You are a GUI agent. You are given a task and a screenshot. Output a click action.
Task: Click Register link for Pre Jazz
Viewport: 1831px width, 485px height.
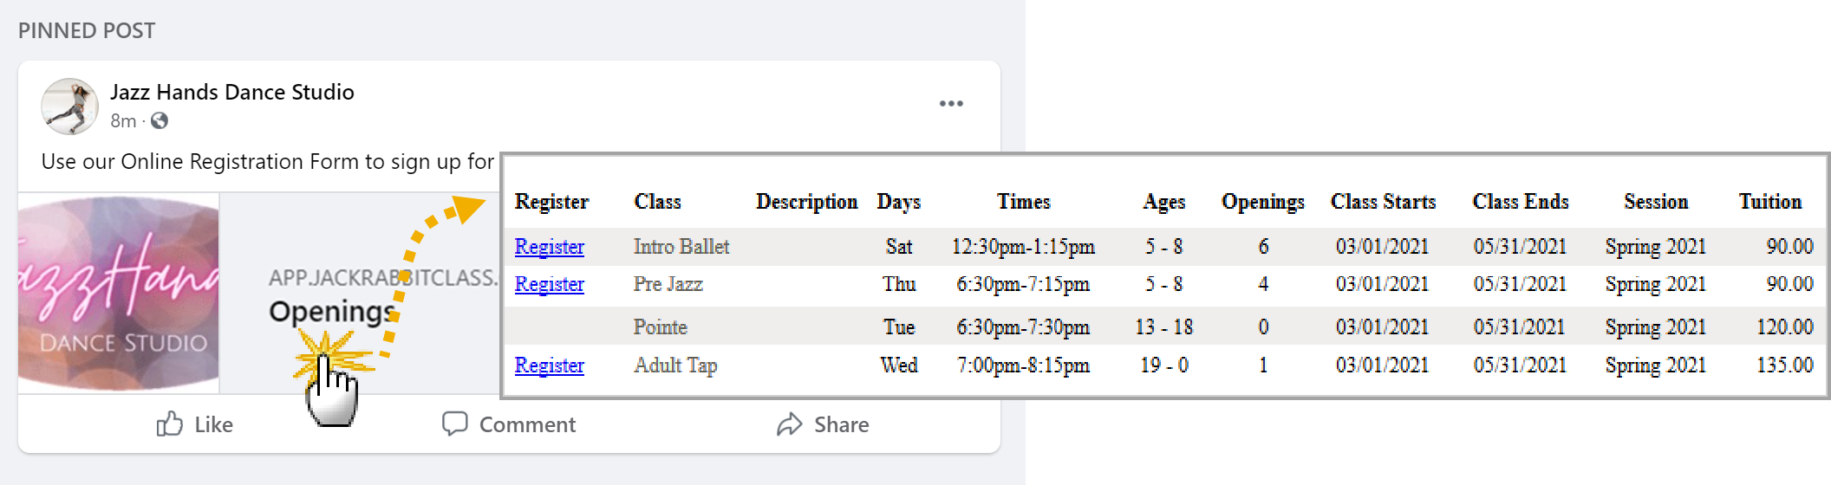click(549, 284)
